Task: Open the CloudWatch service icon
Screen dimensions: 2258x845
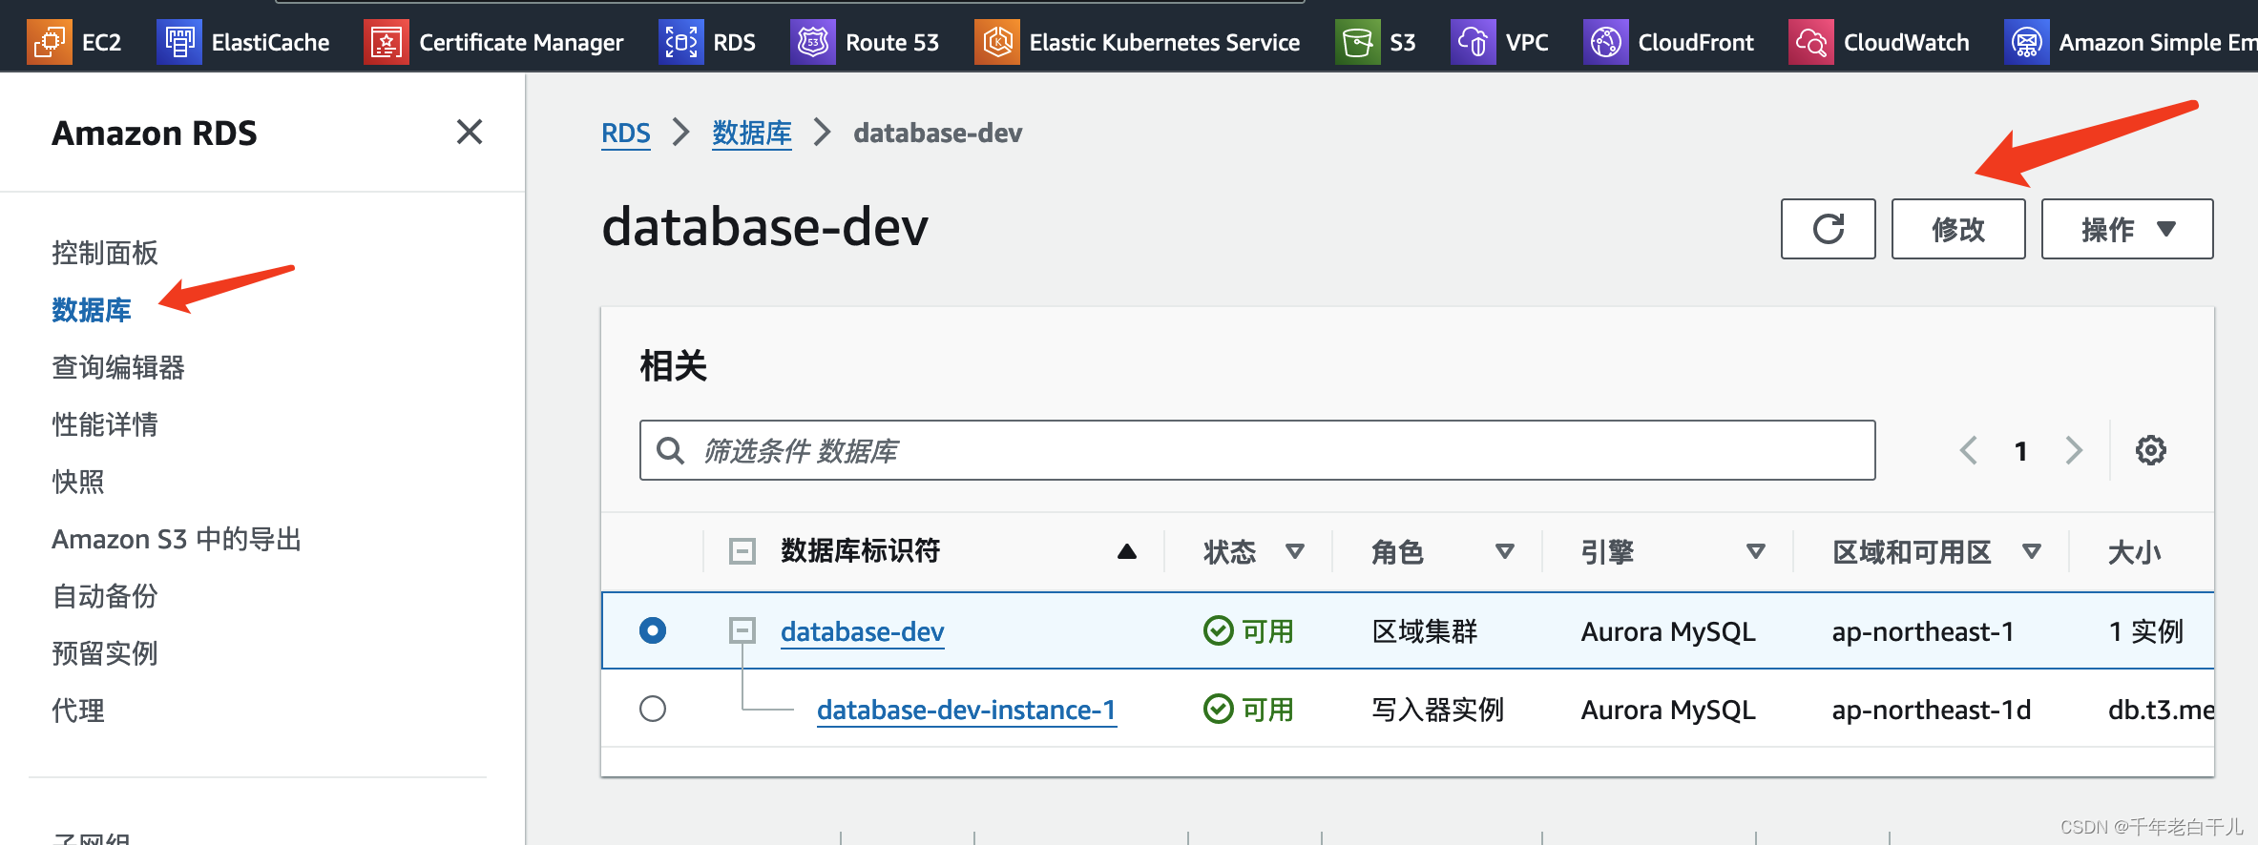Action: (1811, 42)
